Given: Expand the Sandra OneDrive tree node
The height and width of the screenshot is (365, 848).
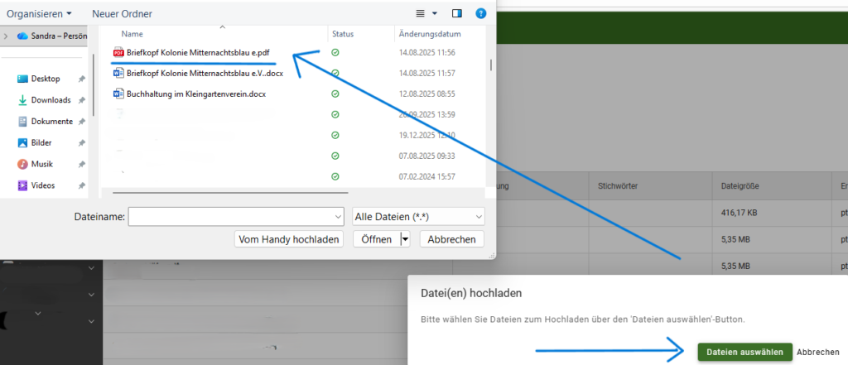Looking at the screenshot, I should click(7, 36).
